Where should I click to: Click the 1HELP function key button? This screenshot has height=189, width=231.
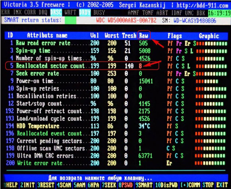pos(9,185)
